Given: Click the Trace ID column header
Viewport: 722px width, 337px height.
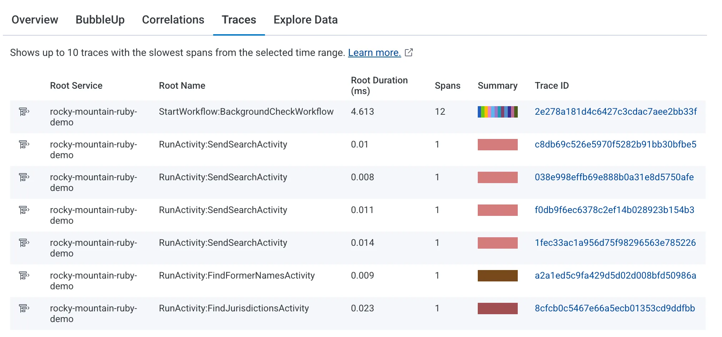Looking at the screenshot, I should [x=552, y=85].
